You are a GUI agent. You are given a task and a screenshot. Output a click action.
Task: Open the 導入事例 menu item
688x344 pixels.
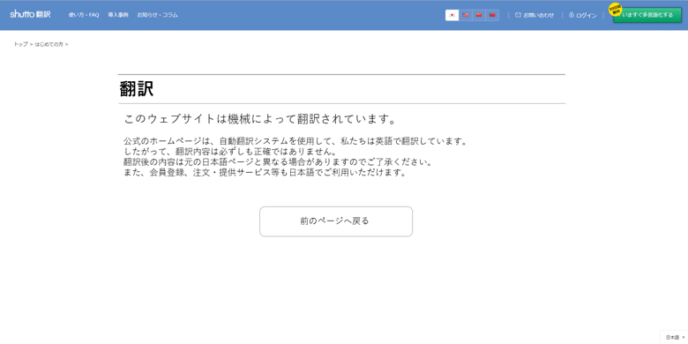pos(118,15)
